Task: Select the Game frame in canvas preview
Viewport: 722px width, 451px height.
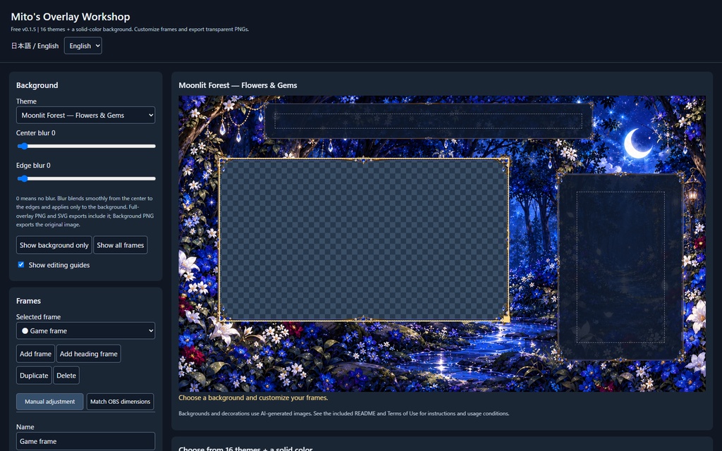Action: pos(364,240)
